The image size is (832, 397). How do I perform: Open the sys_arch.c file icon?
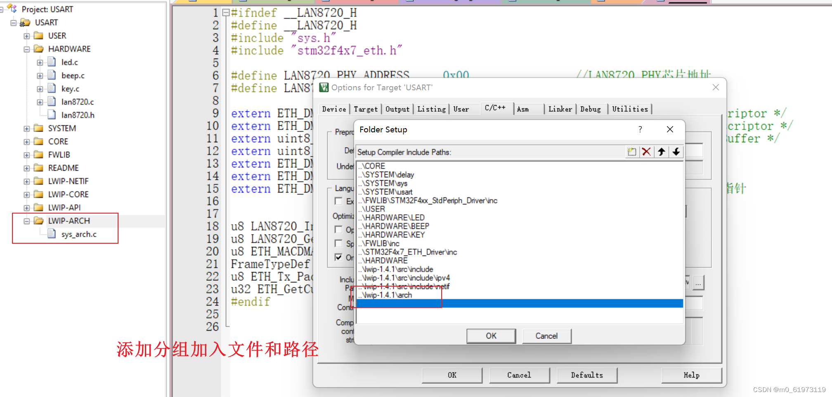click(51, 234)
